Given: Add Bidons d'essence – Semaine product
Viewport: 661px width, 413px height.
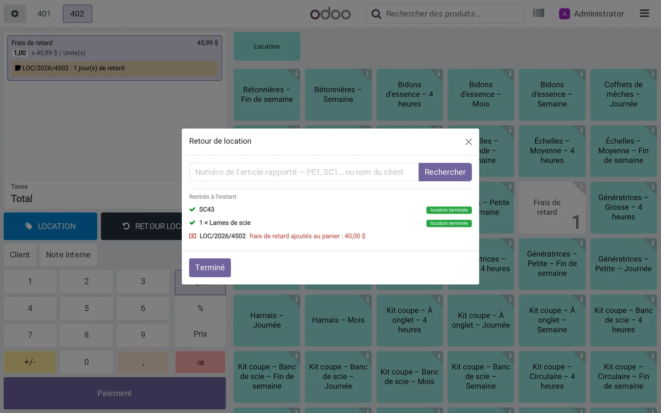Looking at the screenshot, I should [552, 95].
